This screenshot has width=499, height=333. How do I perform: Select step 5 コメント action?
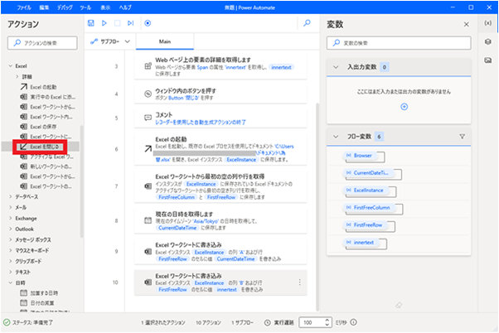[220, 118]
